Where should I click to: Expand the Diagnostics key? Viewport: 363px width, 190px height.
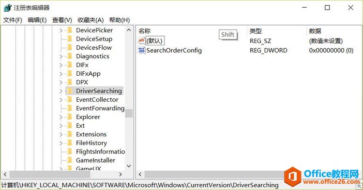61,56
